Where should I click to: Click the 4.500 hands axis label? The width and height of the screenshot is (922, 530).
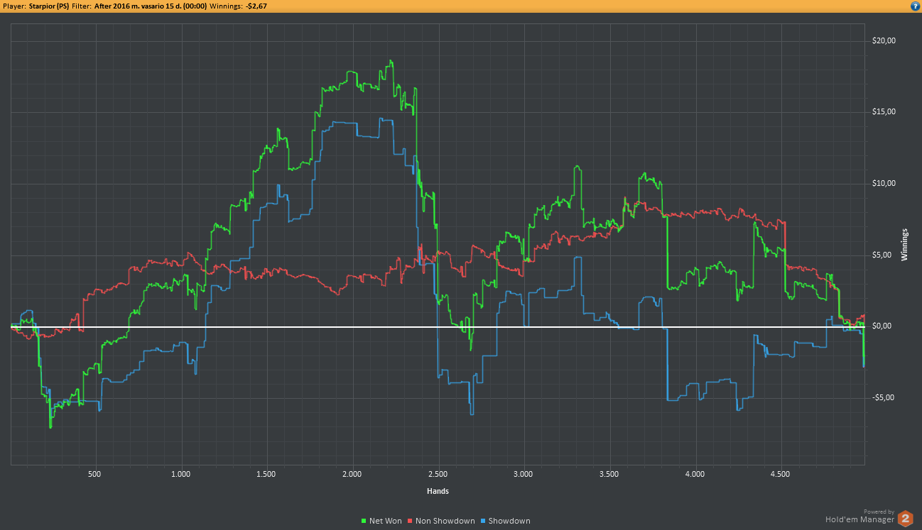click(x=781, y=474)
